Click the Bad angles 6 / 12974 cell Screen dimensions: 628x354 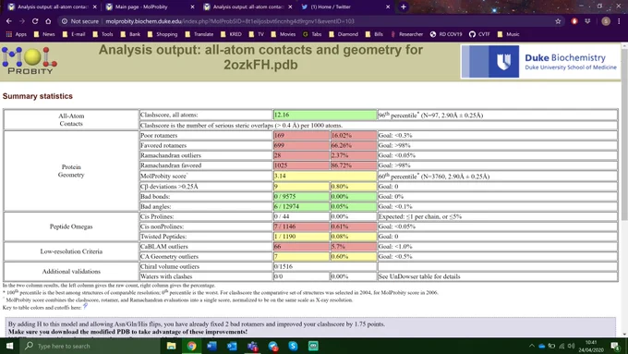301,206
